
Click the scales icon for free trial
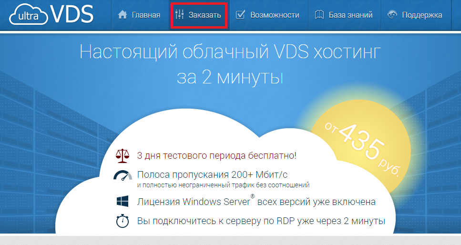coord(123,155)
